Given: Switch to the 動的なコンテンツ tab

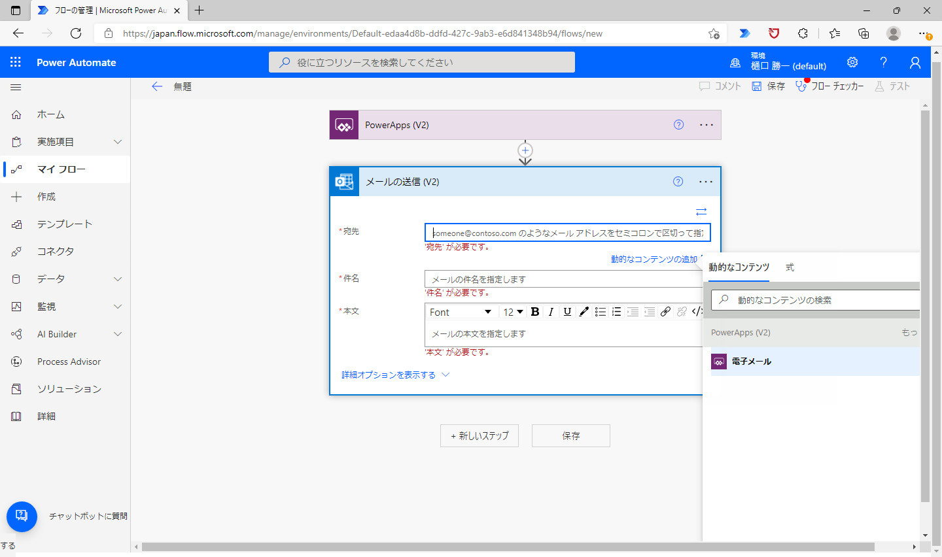Looking at the screenshot, I should click(x=739, y=267).
